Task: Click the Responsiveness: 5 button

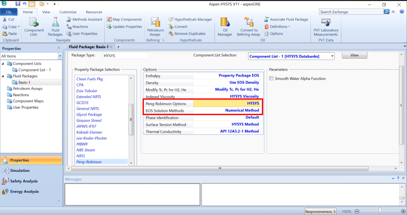Action: pos(320,211)
